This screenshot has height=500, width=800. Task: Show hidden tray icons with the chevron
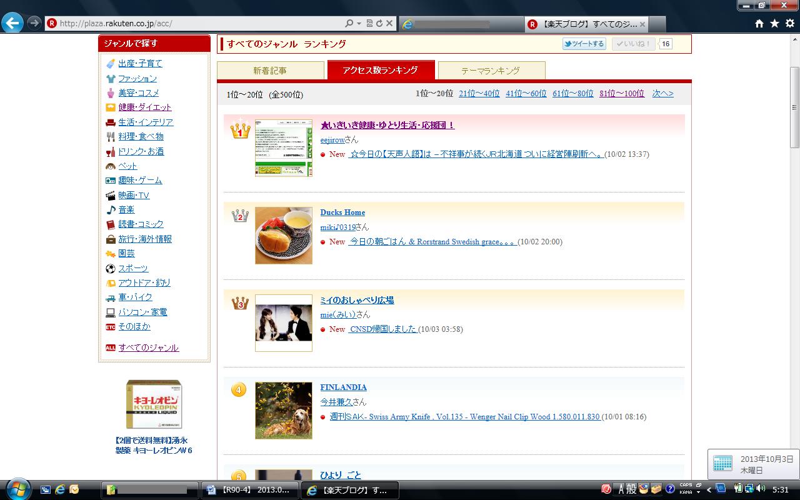pyautogui.click(x=709, y=489)
